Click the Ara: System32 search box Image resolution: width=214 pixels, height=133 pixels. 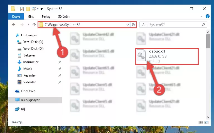[x=173, y=25]
